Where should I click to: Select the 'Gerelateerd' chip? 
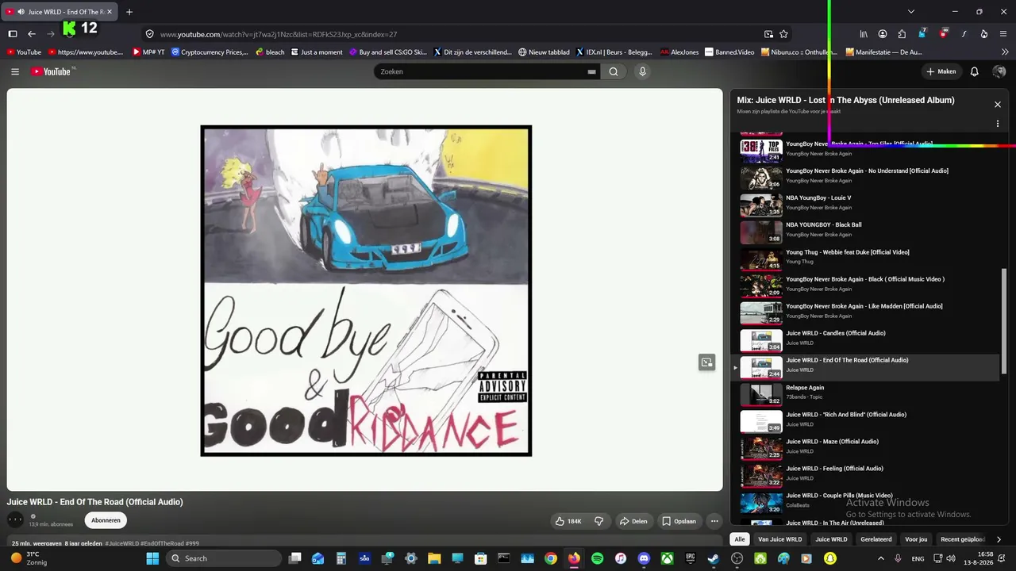(x=876, y=539)
